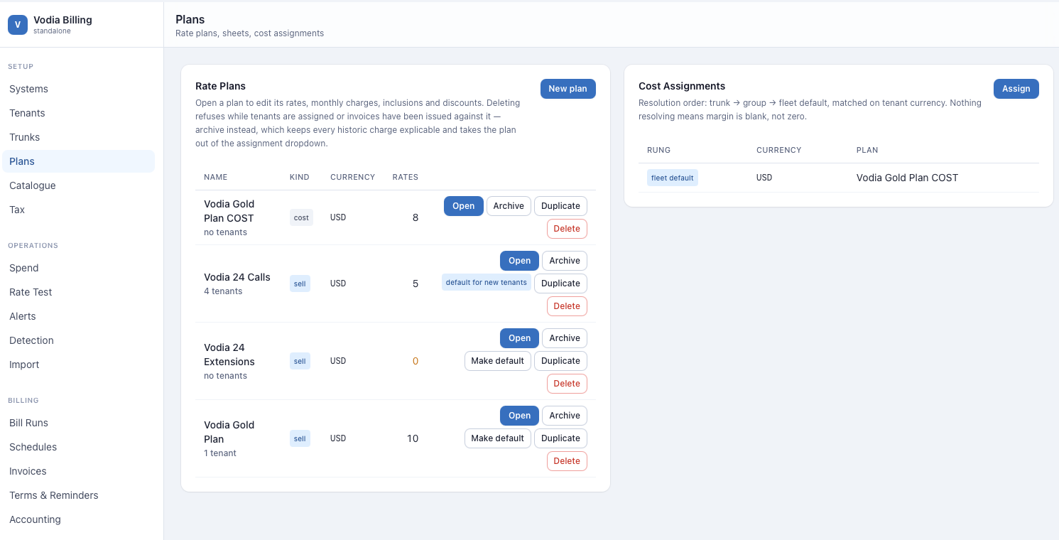Image resolution: width=1059 pixels, height=540 pixels.
Task: Open Alerts in the sidebar
Action: coord(78,316)
